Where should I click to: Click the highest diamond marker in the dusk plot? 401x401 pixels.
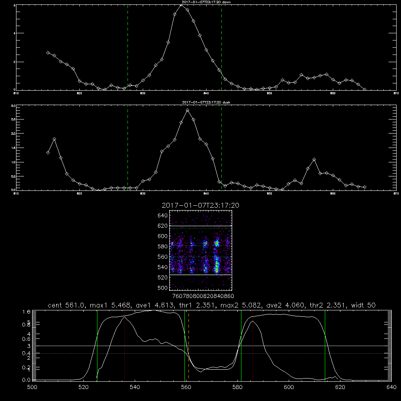tap(187, 110)
